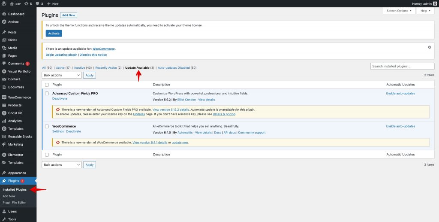Open the Howdy admin account menu
Viewport: 439px width, 222px height.
424,3
